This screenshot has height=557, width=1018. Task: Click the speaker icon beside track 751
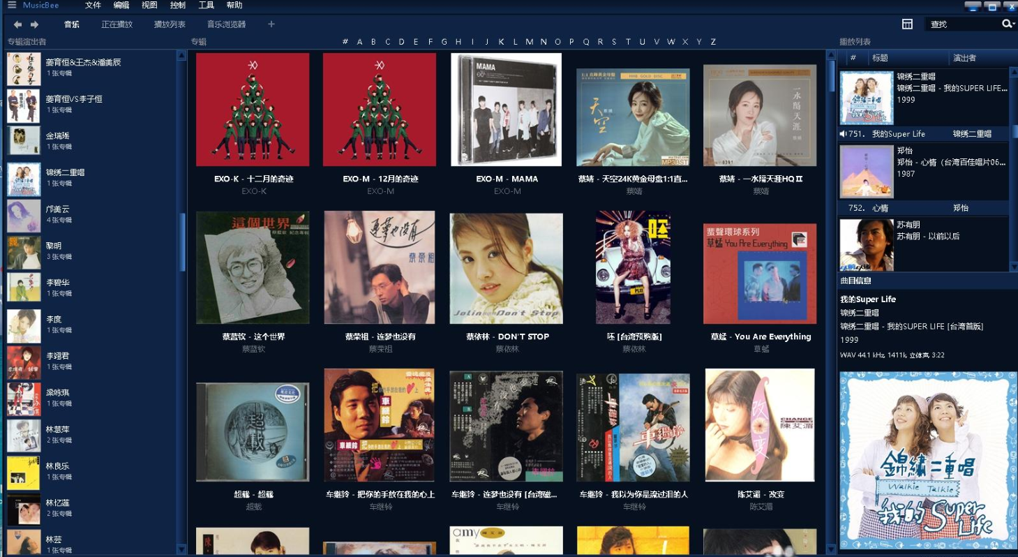click(844, 134)
